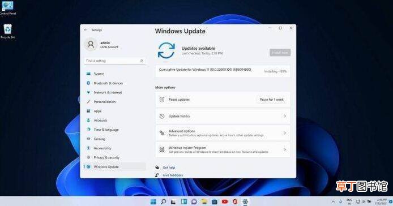Viewport: 393px width, 206px height.
Task: Click Settings gear on taskbar
Action: click(x=245, y=201)
